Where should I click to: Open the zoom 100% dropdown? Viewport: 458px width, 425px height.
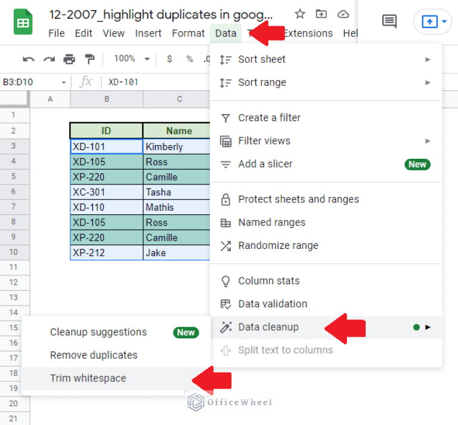coord(131,58)
